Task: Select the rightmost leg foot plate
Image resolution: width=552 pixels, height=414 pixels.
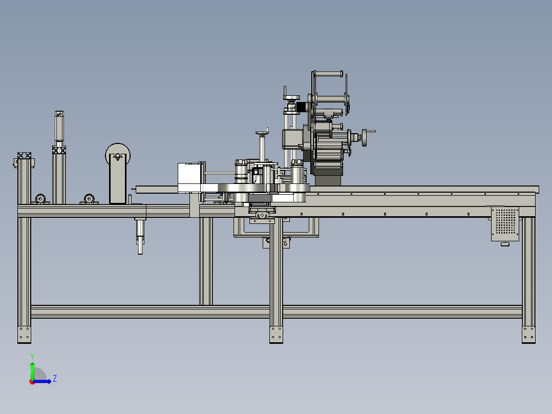Action: point(528,335)
